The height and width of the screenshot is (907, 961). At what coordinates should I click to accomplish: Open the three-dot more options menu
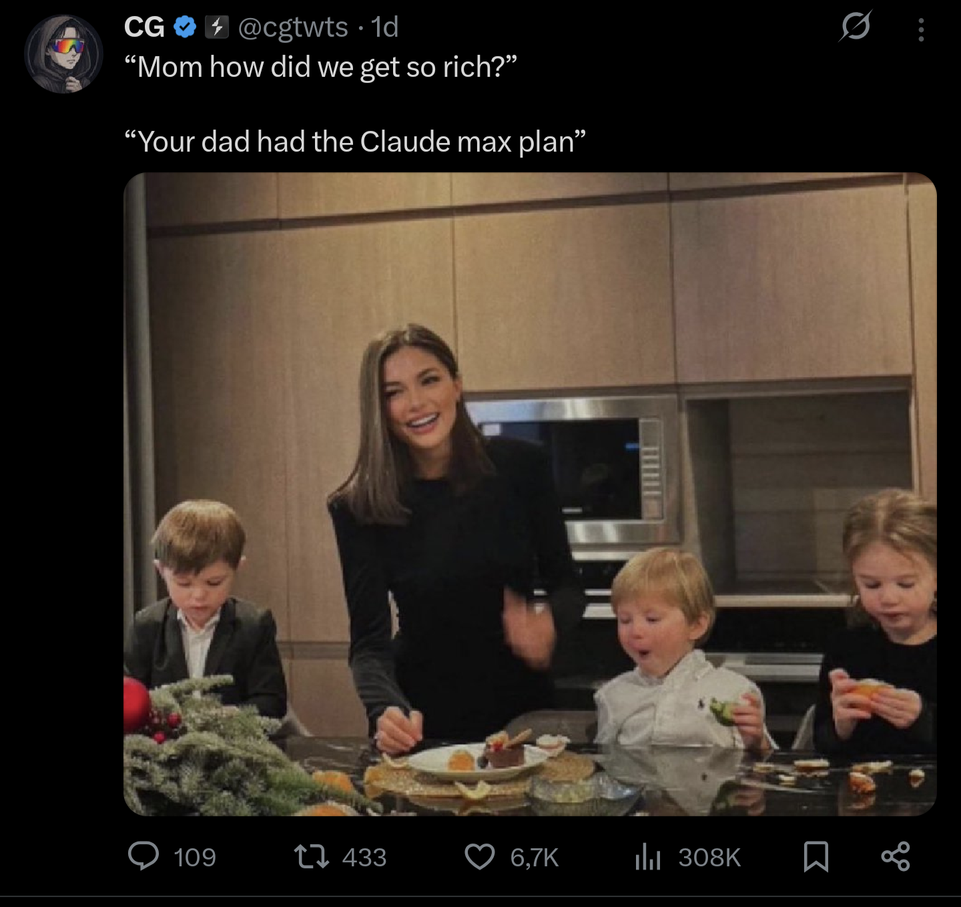tap(921, 29)
